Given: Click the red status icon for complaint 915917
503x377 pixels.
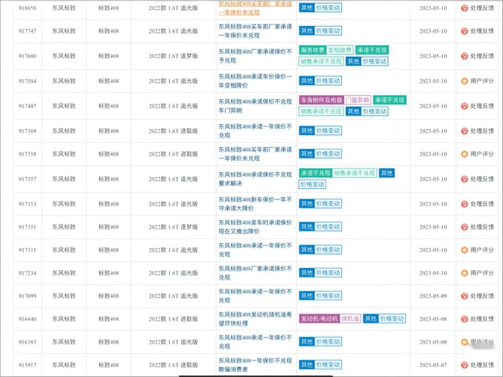Looking at the screenshot, I should [464, 365].
